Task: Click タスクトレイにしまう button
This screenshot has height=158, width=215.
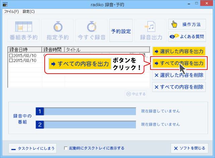Action: pos(32,148)
